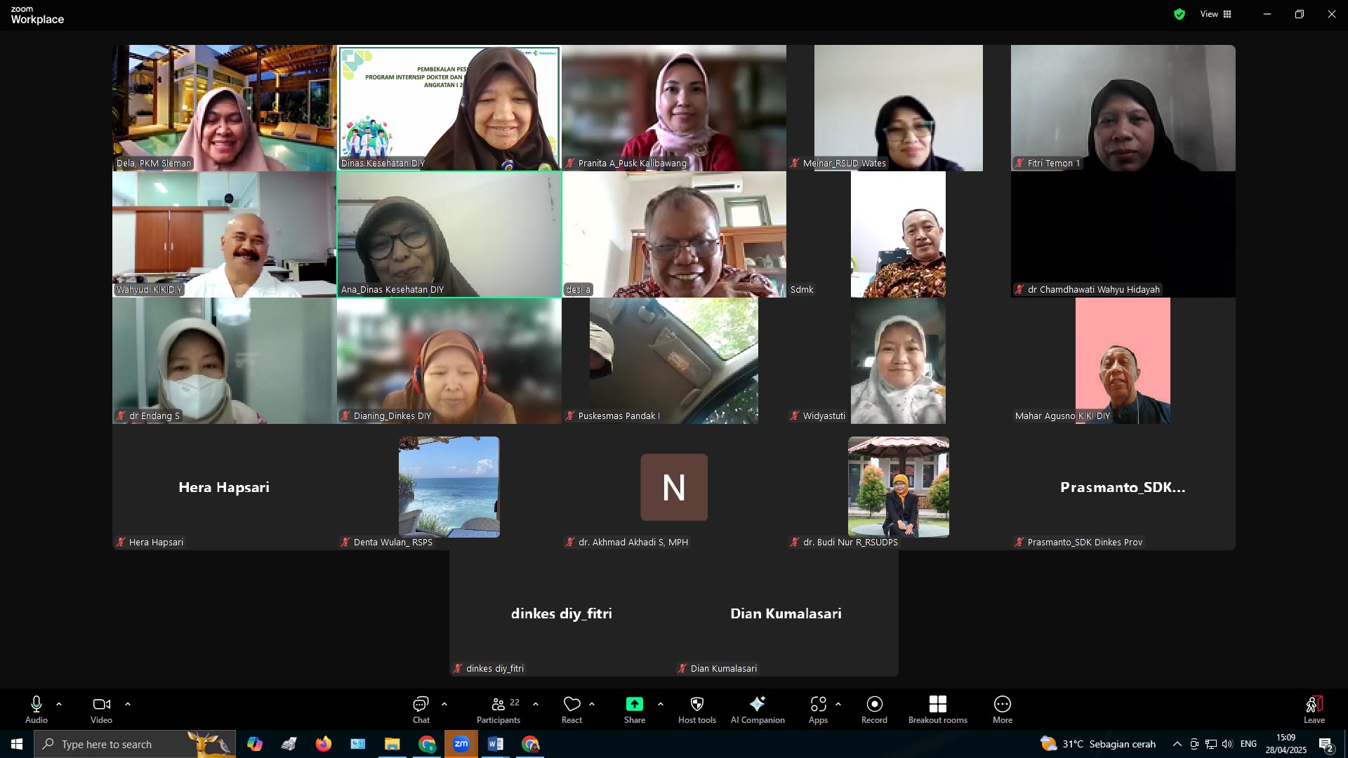Viewport: 1348px width, 758px height.
Task: Select Pranita A_Pusk Kalibawang video tile
Action: click(674, 108)
